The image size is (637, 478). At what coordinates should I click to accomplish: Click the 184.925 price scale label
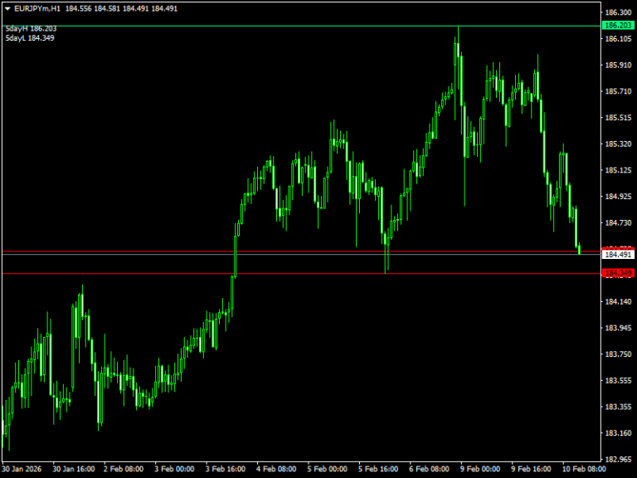618,197
